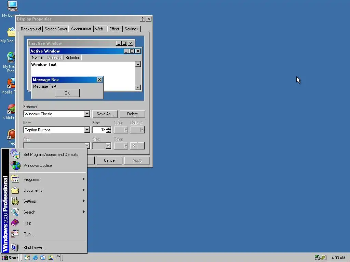Screen dimensions: 350x262
Task: Switch to the Effects tab
Action: click(x=115, y=29)
